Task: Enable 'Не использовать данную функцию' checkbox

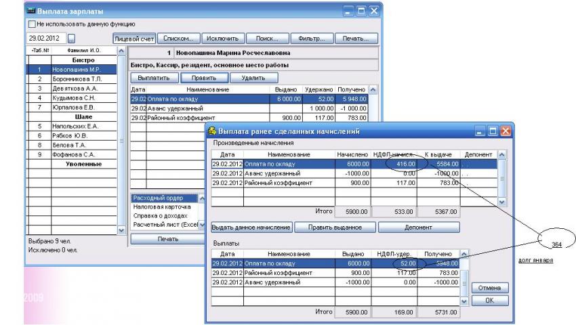Action: (x=32, y=24)
